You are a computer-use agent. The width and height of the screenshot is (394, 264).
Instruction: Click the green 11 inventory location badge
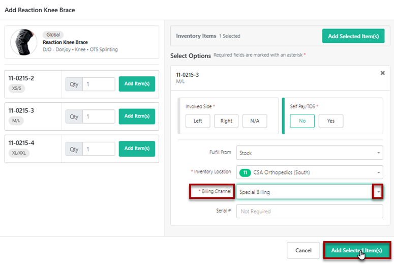[x=245, y=172]
